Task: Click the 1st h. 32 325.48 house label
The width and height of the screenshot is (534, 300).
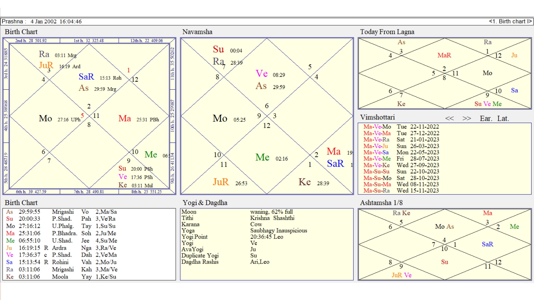Action: point(89,41)
